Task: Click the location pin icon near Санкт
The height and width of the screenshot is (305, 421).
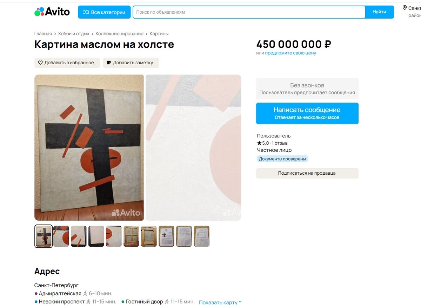Action: 405,8
